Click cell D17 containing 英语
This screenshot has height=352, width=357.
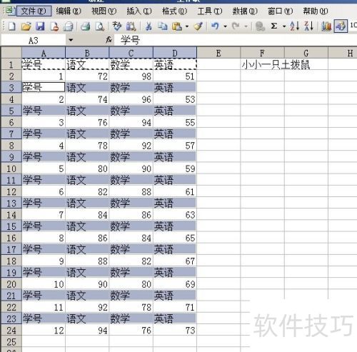pyautogui.click(x=175, y=249)
